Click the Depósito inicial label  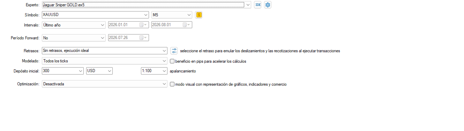[x=26, y=71]
